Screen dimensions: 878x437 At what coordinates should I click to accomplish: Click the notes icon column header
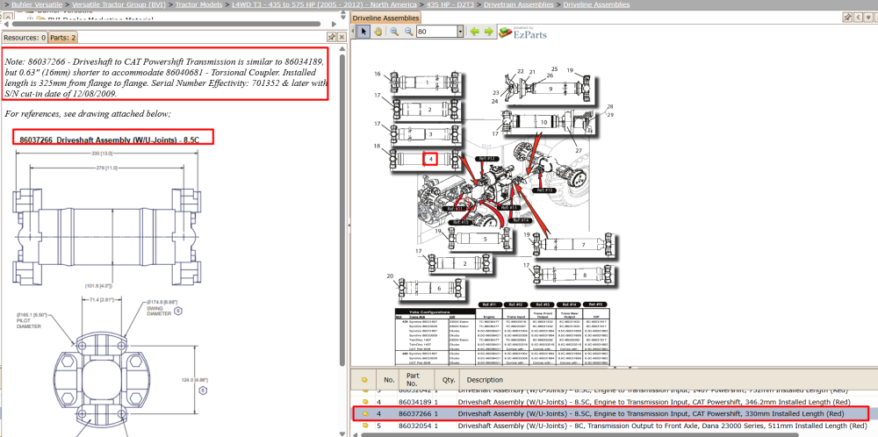364,379
